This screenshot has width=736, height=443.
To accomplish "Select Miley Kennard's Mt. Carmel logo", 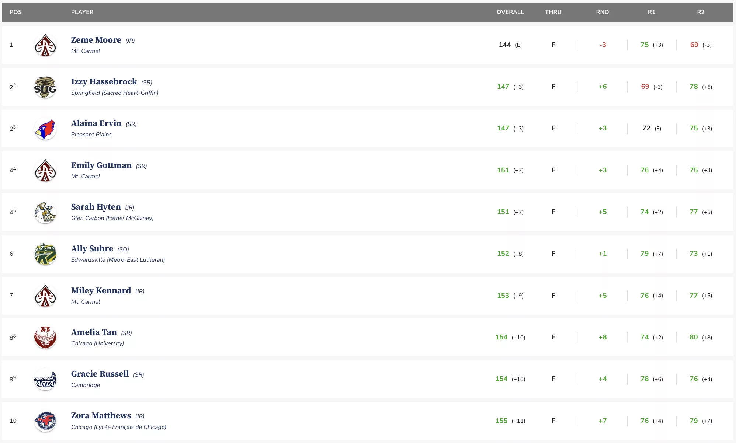I will (45, 296).
